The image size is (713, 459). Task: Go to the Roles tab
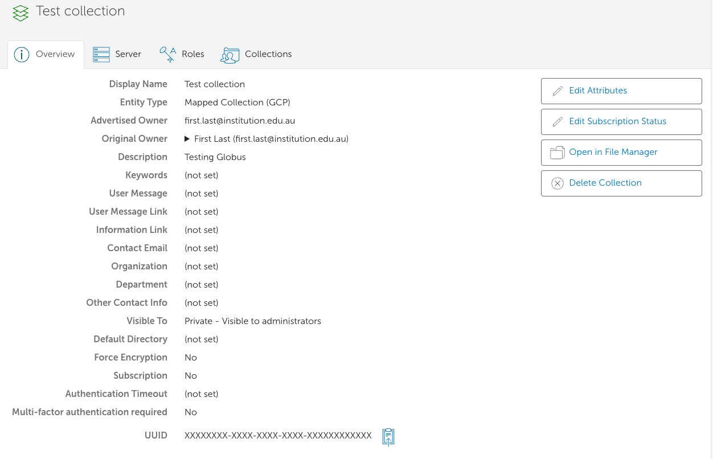[x=182, y=55]
